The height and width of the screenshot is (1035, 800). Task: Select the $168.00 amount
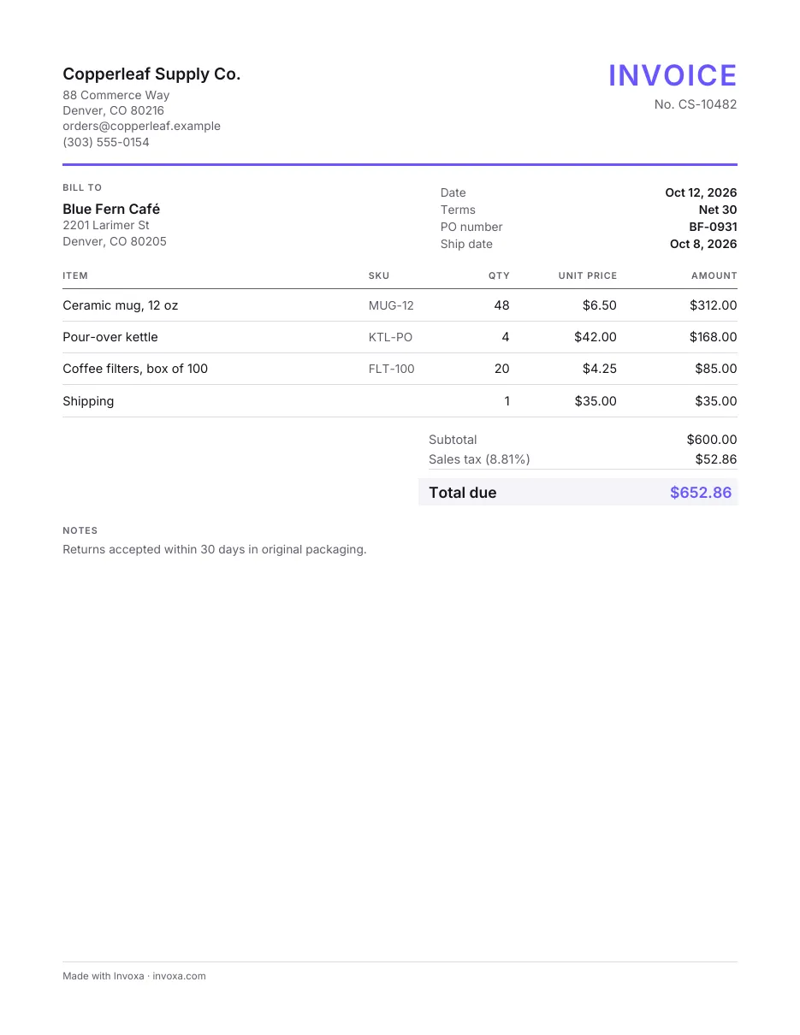tap(714, 337)
